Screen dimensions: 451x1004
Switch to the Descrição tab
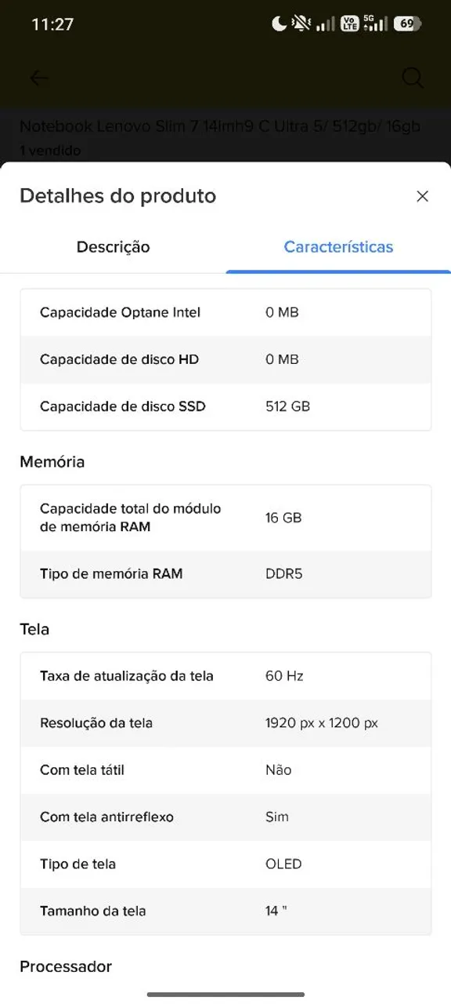tap(113, 247)
